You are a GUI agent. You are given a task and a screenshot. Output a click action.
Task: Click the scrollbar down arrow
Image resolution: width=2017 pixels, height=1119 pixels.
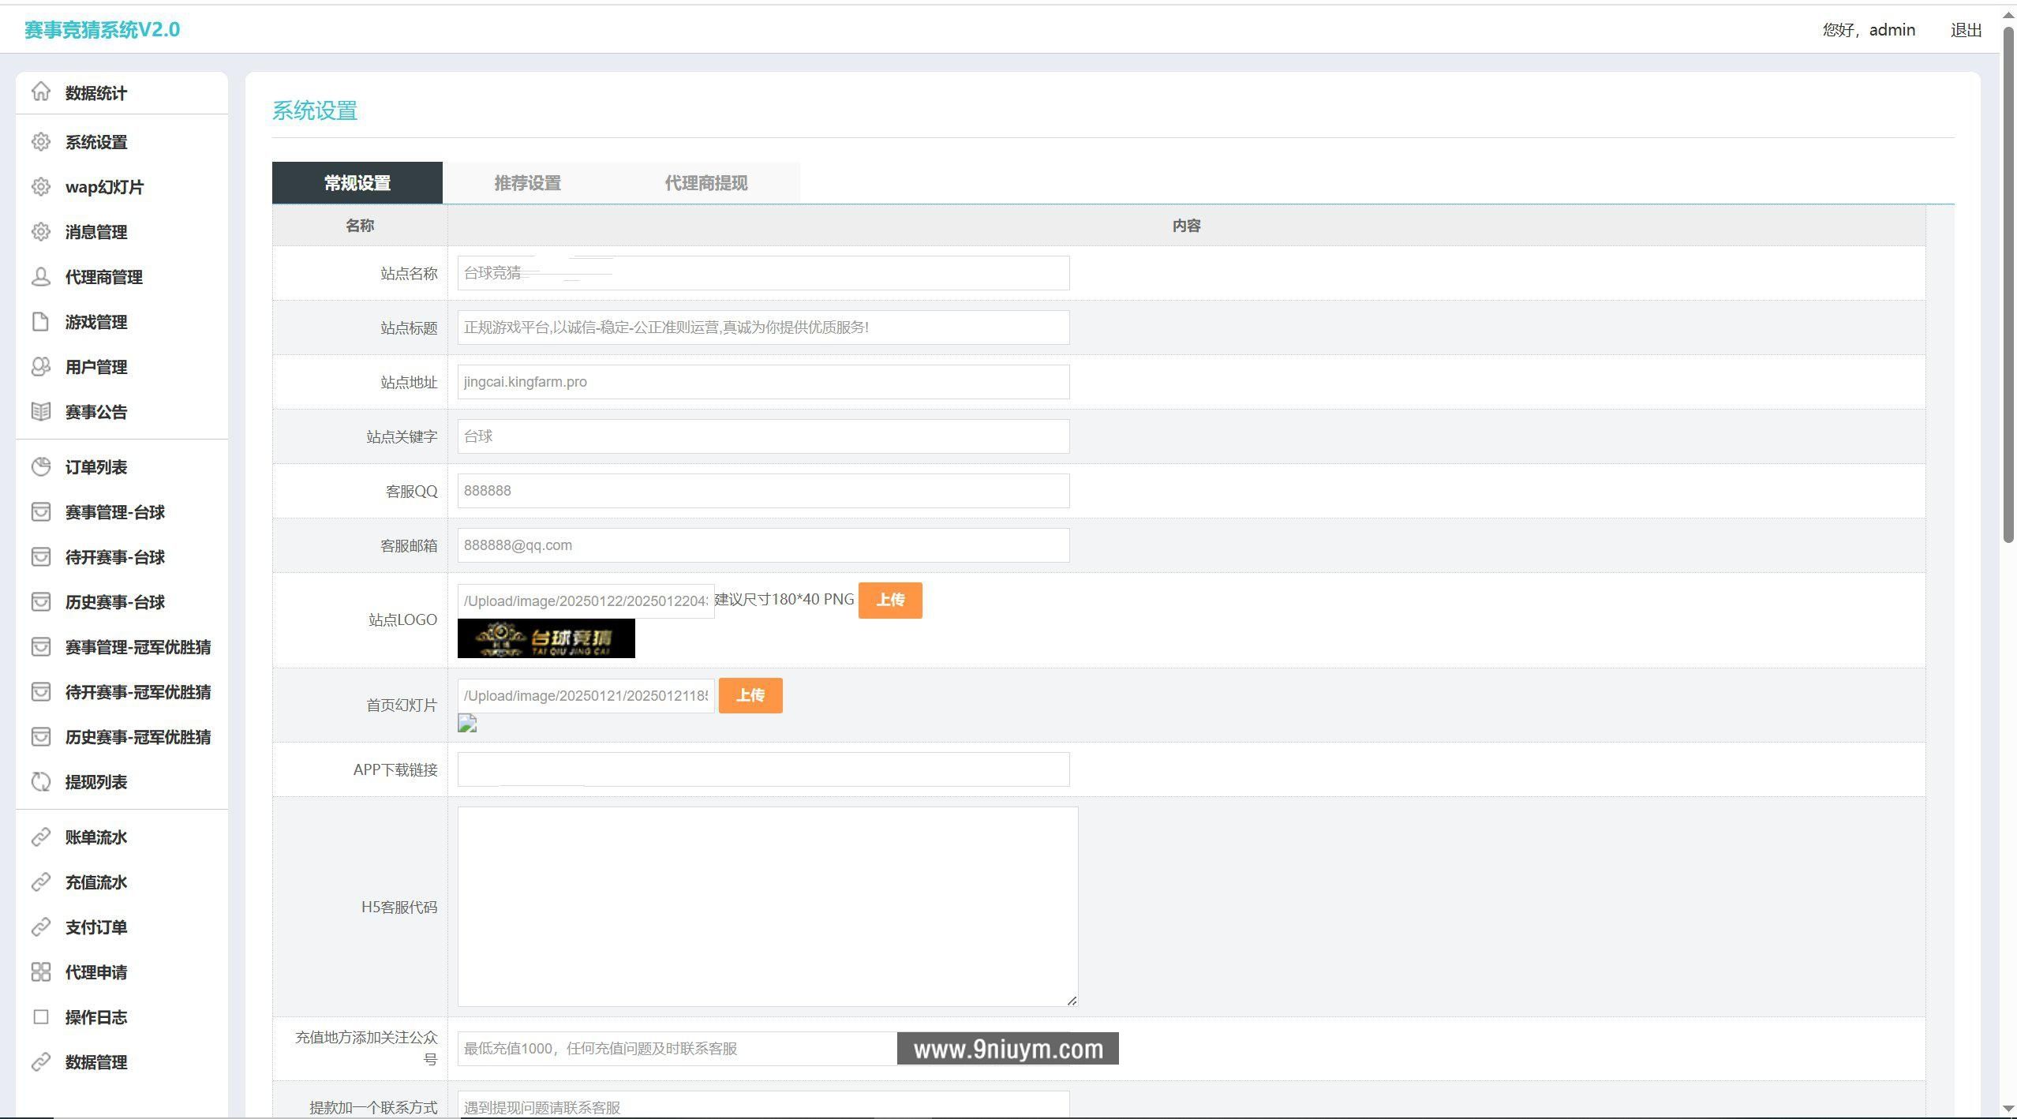[2008, 1109]
